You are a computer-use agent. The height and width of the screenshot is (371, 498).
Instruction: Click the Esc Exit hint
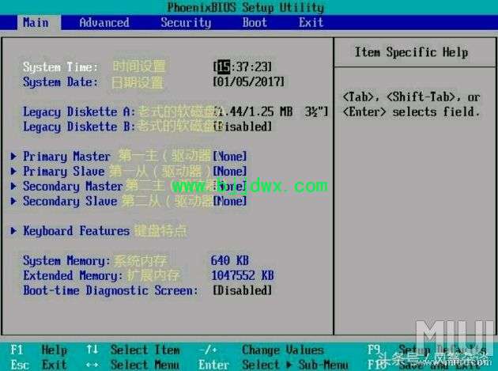pos(39,365)
